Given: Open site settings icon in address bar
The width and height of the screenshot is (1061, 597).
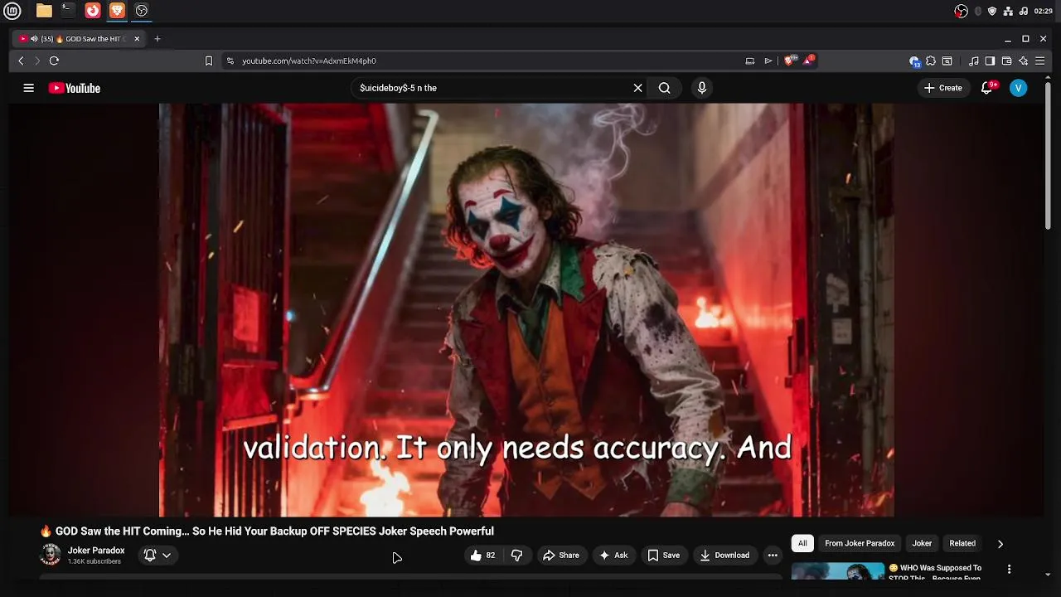Looking at the screenshot, I should 230,61.
